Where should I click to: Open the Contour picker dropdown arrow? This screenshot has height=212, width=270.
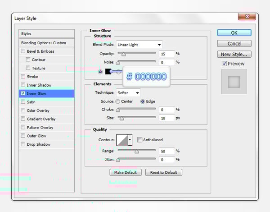coord(130,140)
